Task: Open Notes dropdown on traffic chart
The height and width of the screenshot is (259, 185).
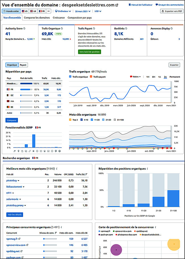Action: point(135,77)
